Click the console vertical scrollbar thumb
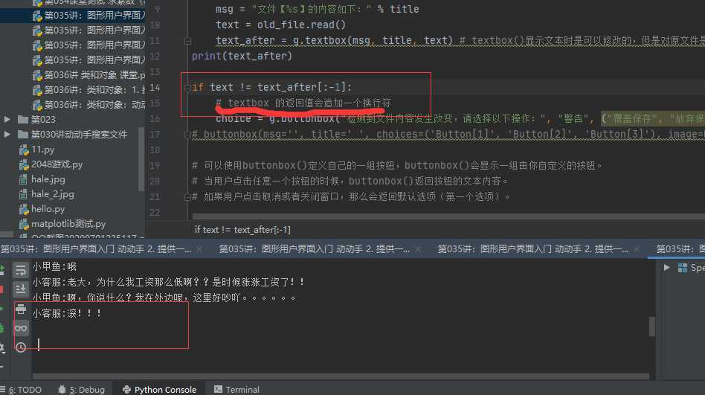Screen dimensions: 705x395 click(x=652, y=326)
